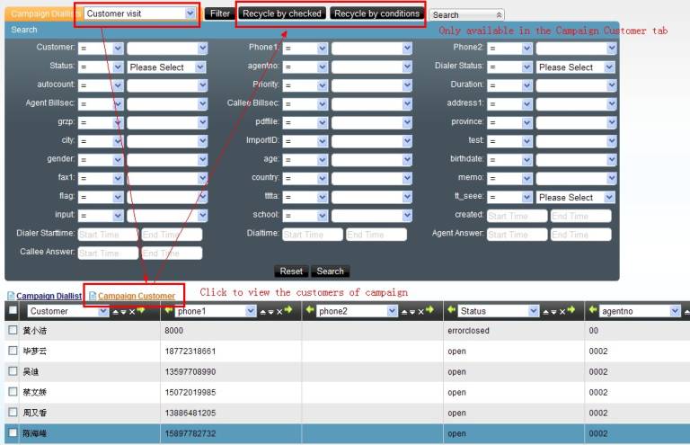Image resolution: width=690 pixels, height=445 pixels.
Task: Open the Customer operator dropdown in search
Action: click(x=100, y=47)
